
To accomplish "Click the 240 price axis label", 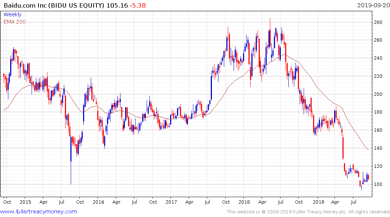I will (378, 58).
